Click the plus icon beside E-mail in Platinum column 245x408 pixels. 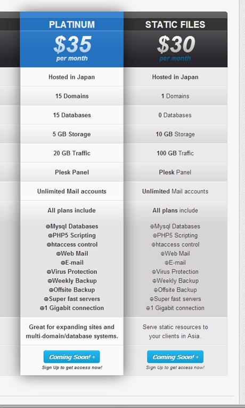tap(63, 263)
